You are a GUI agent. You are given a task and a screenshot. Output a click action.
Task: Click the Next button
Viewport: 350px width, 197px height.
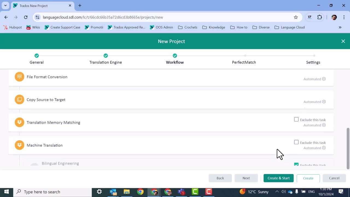[246, 178]
